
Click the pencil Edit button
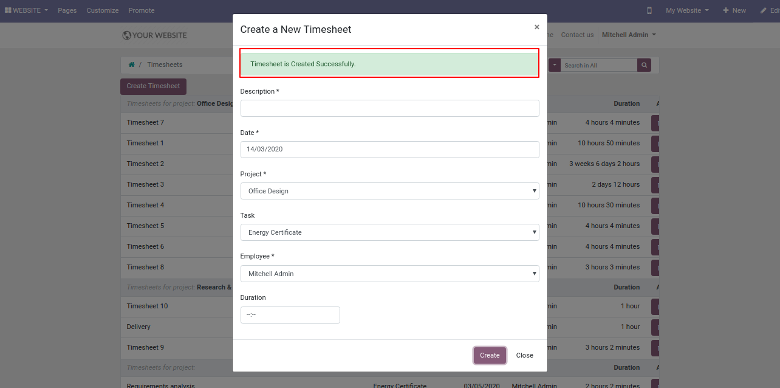[770, 10]
